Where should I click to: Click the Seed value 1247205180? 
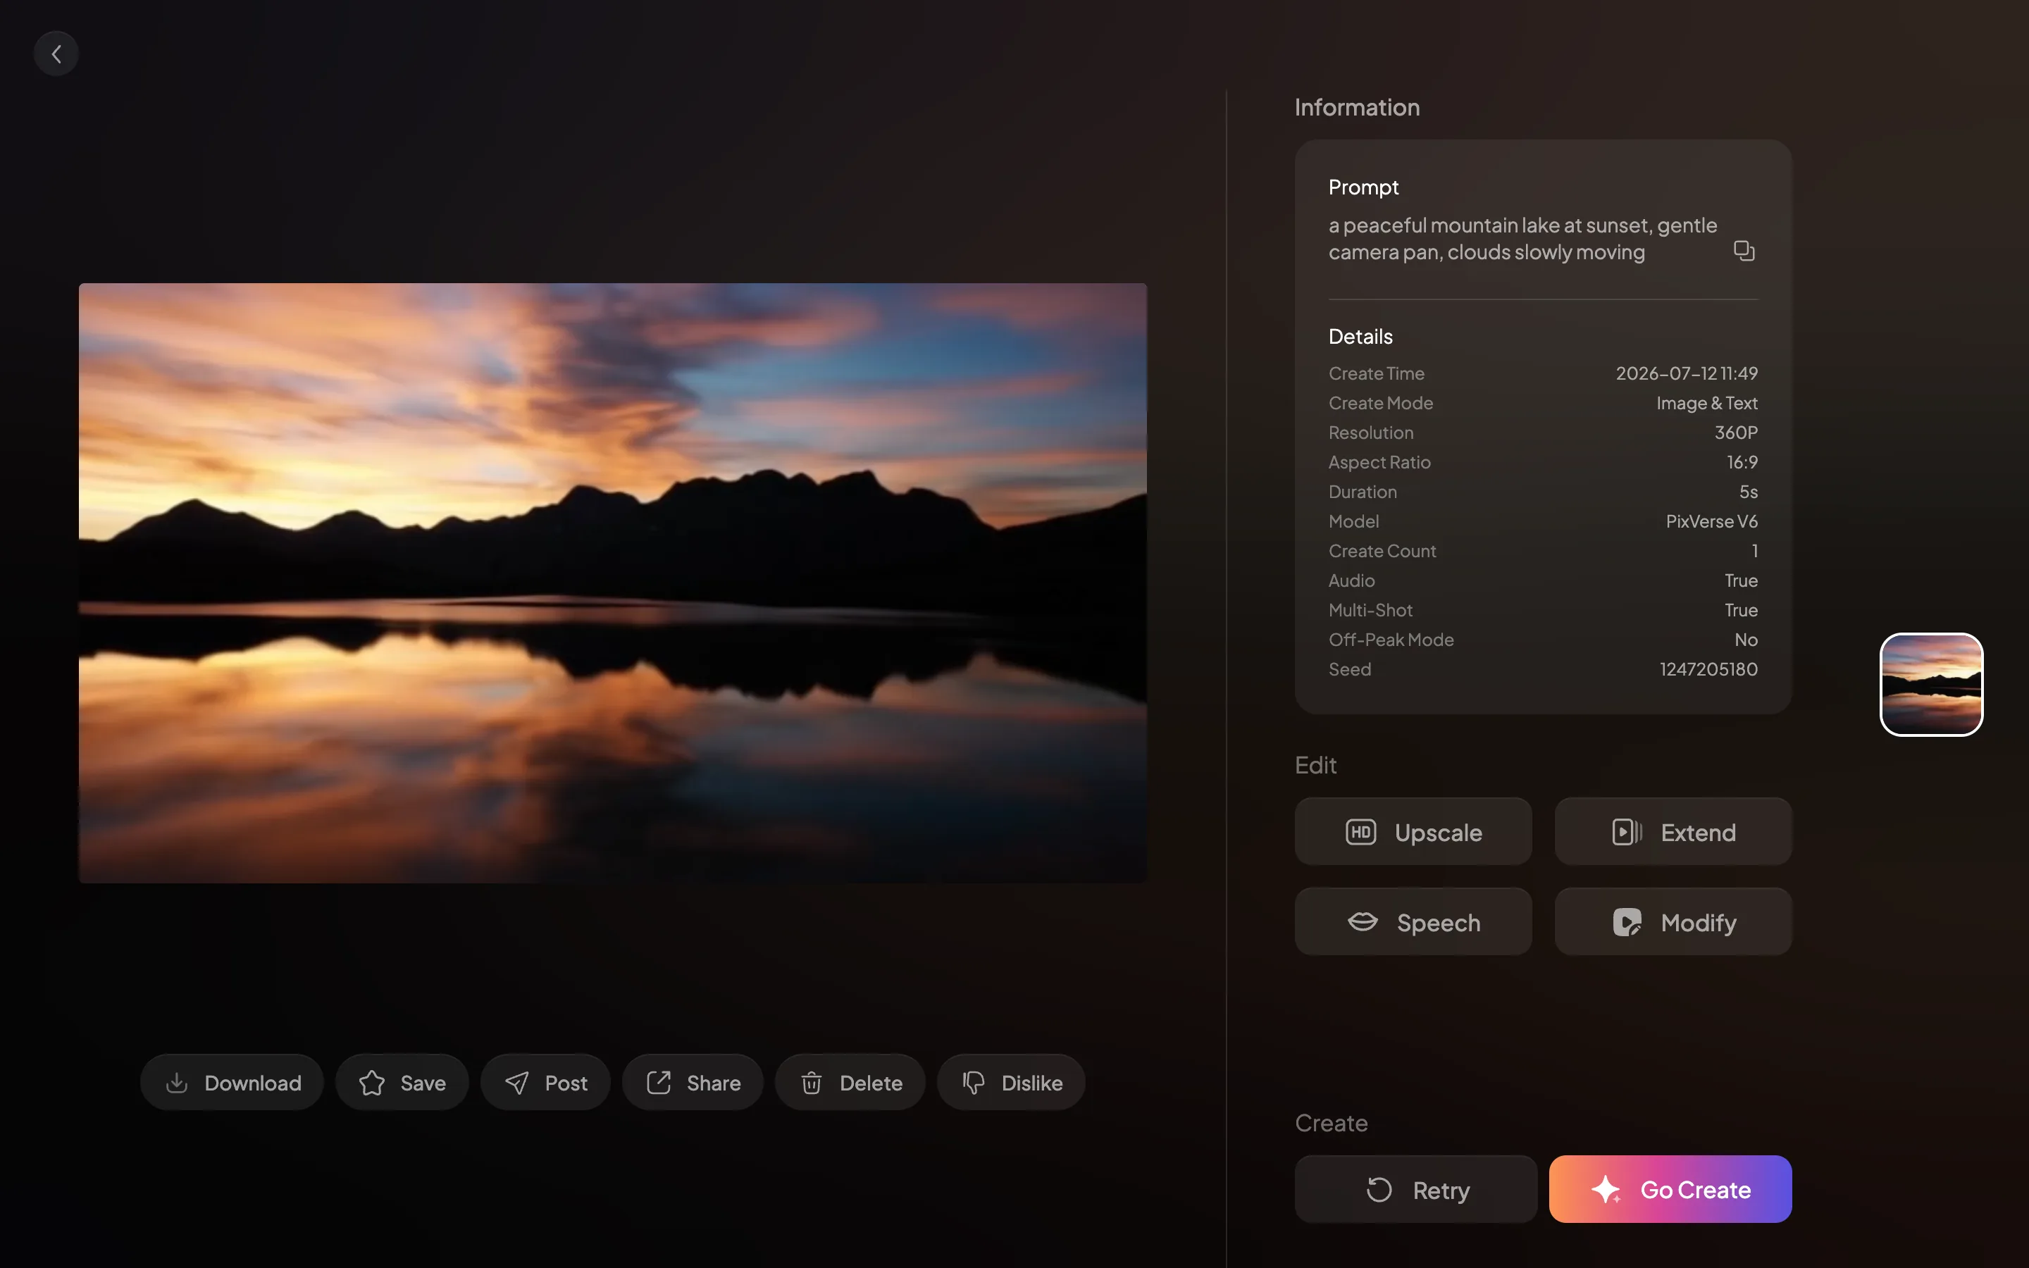coord(1708,669)
